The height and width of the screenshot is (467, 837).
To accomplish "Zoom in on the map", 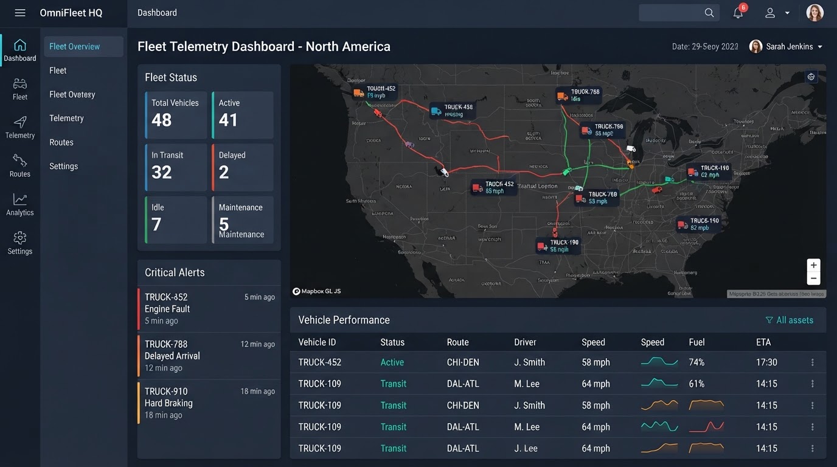I will tap(813, 265).
